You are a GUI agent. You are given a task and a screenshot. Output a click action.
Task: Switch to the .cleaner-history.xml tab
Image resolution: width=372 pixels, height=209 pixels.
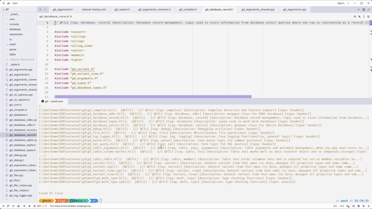[x=94, y=10]
